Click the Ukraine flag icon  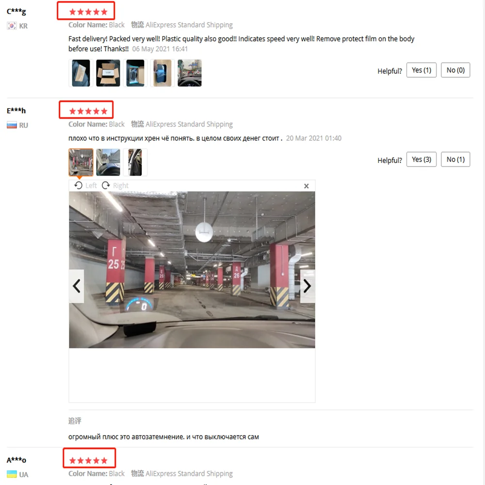click(12, 474)
